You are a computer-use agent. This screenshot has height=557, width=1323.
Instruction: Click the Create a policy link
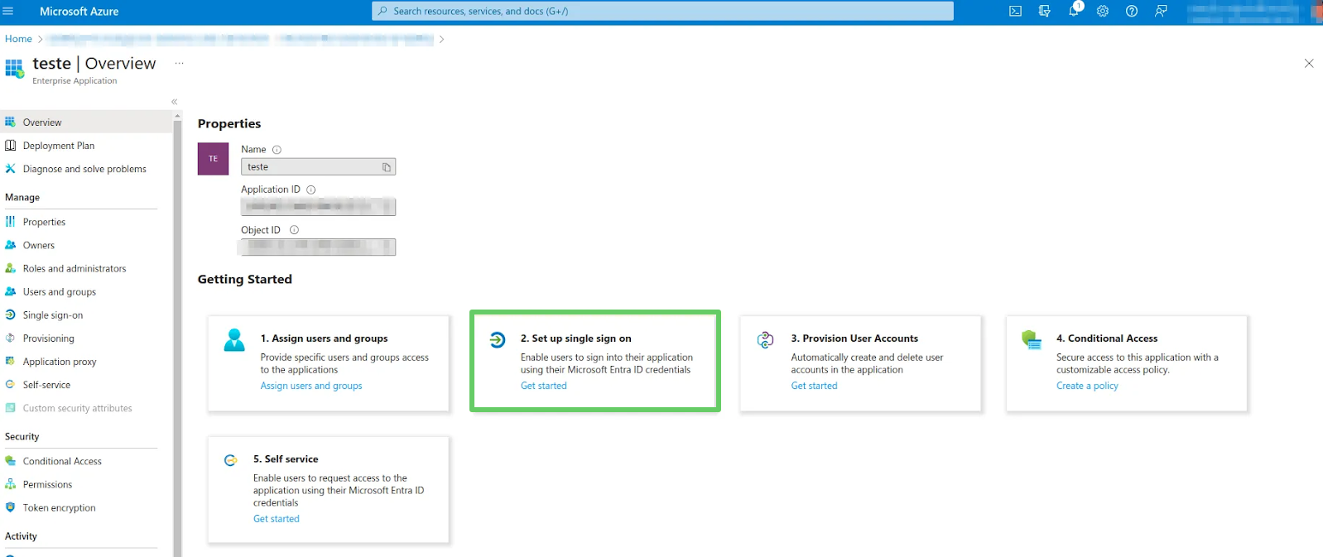pos(1087,386)
